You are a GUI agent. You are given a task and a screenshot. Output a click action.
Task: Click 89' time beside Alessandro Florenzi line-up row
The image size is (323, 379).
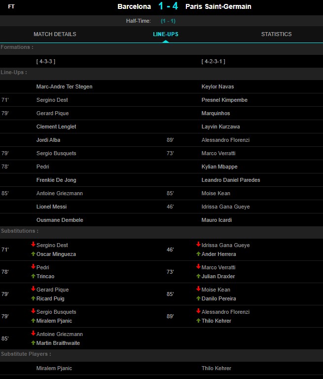[x=170, y=140]
